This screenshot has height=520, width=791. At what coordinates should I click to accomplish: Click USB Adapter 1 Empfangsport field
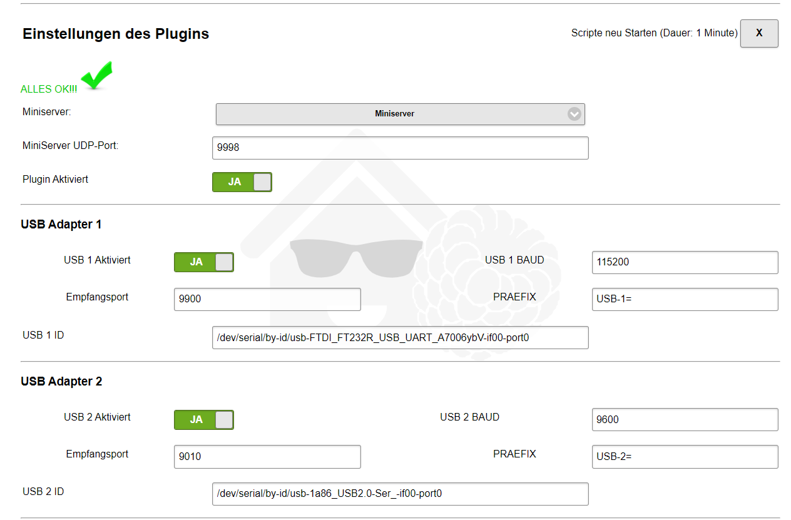[267, 299]
